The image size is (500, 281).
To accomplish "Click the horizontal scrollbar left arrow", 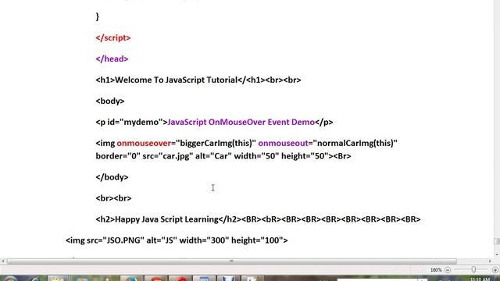I will point(3,261).
